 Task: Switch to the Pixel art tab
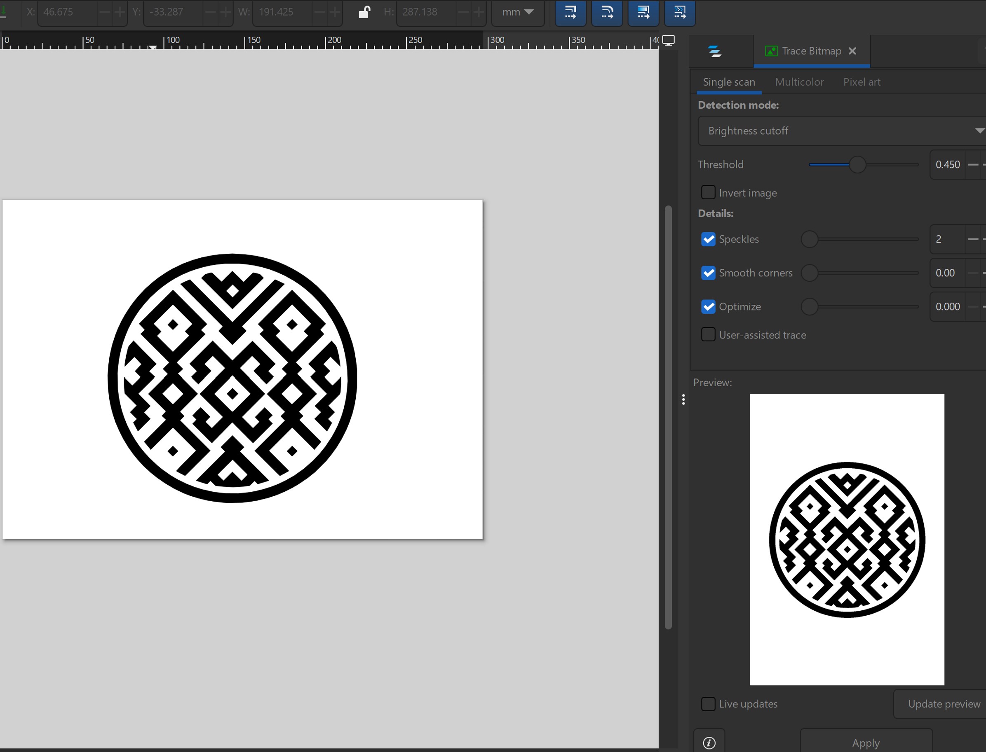[x=861, y=82]
